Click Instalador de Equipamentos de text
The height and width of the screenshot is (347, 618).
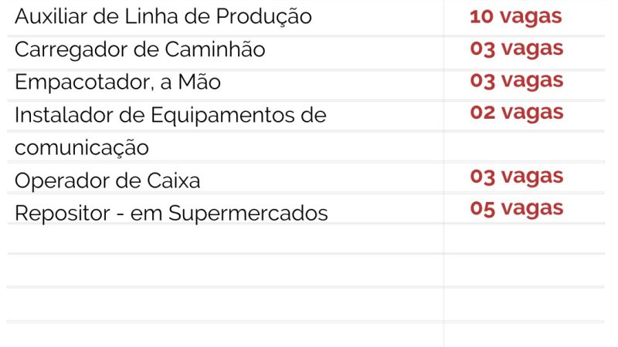pos(170,116)
